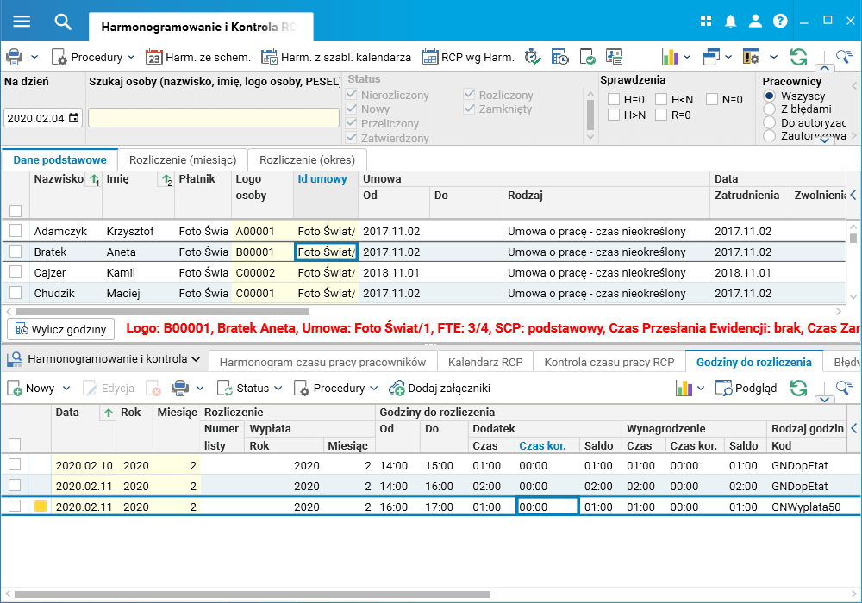Click the table report toolbar icon
Viewport: 862px width, 603px height.
pos(614,57)
